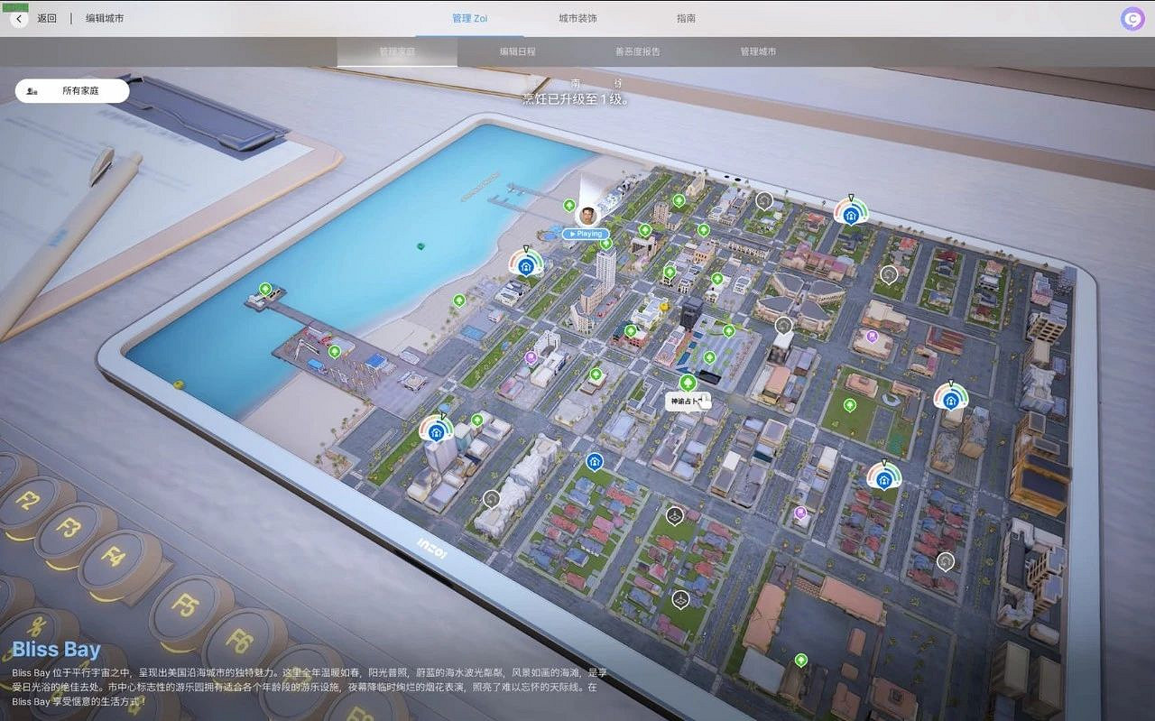Click the 管理家庭 sub-tab
Screen dimensions: 1155x721
[397, 51]
